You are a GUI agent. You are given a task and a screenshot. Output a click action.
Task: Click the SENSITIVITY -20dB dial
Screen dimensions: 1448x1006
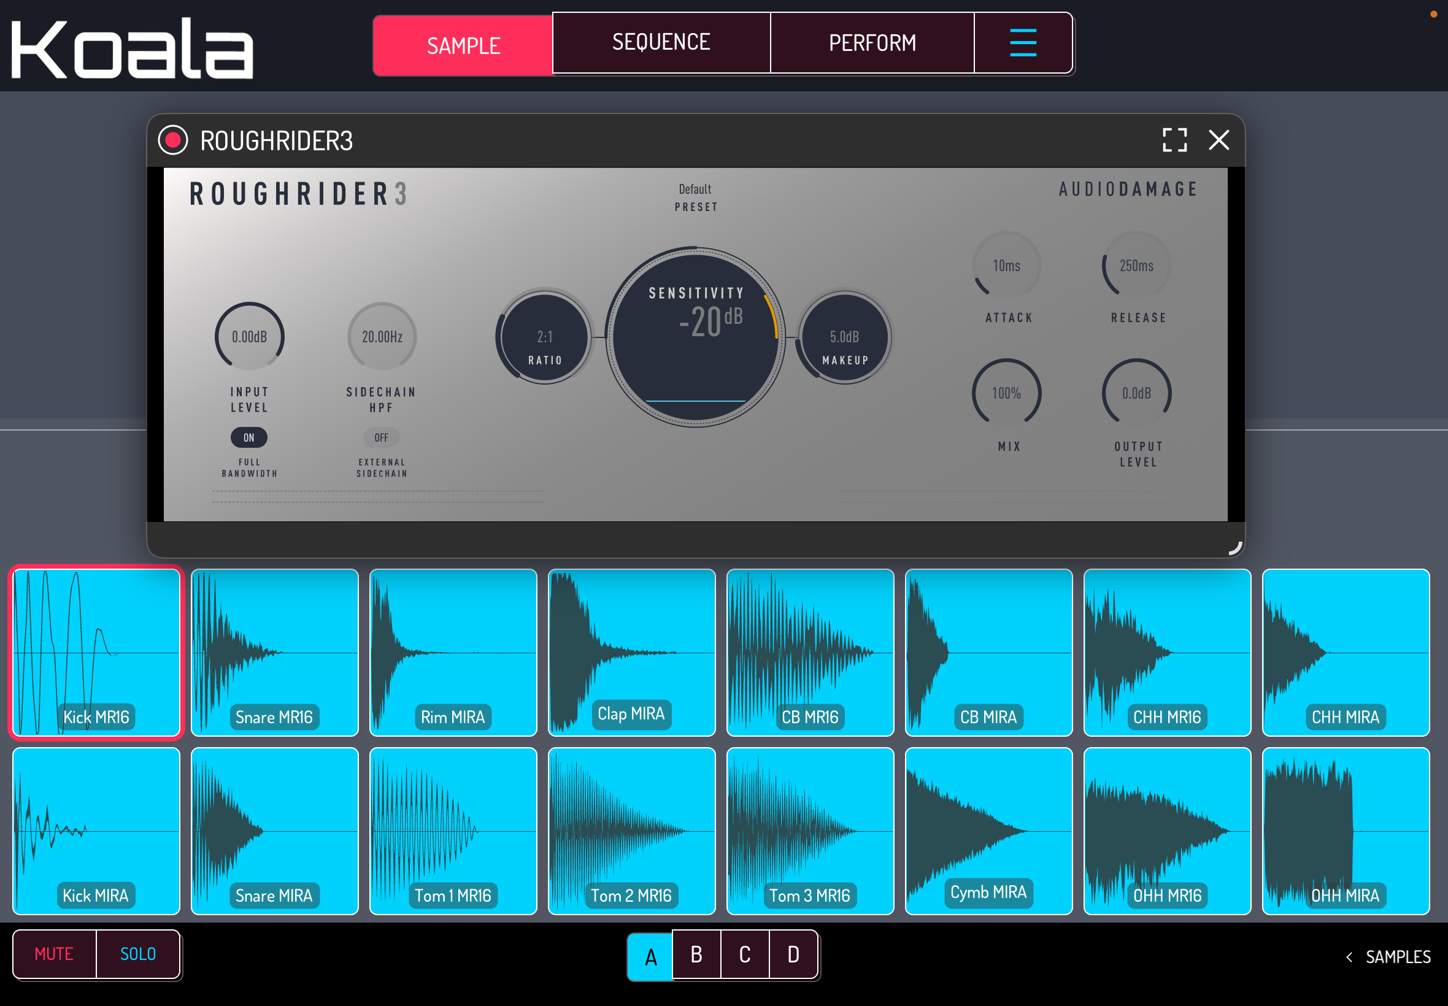pyautogui.click(x=695, y=337)
